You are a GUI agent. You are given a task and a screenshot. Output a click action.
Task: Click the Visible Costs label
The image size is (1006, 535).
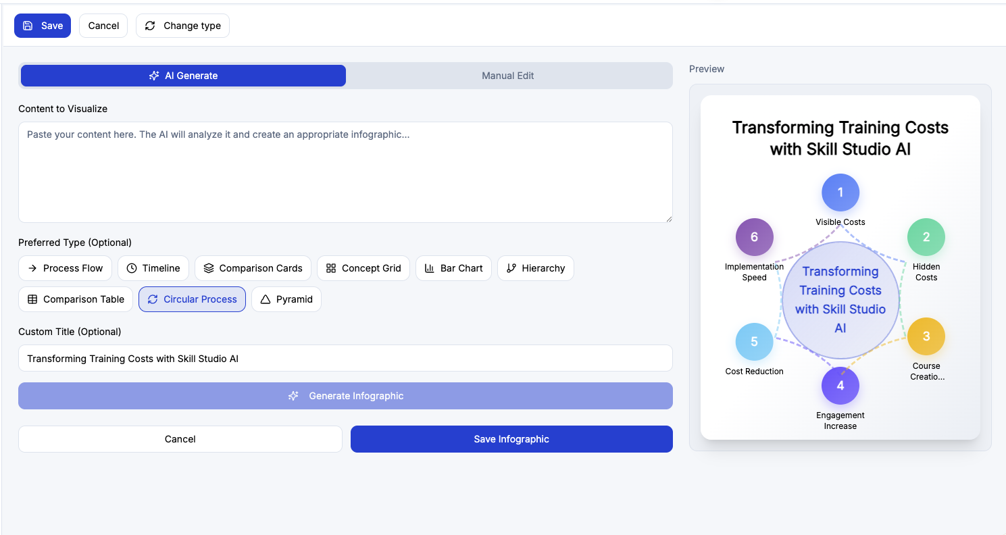(x=840, y=222)
